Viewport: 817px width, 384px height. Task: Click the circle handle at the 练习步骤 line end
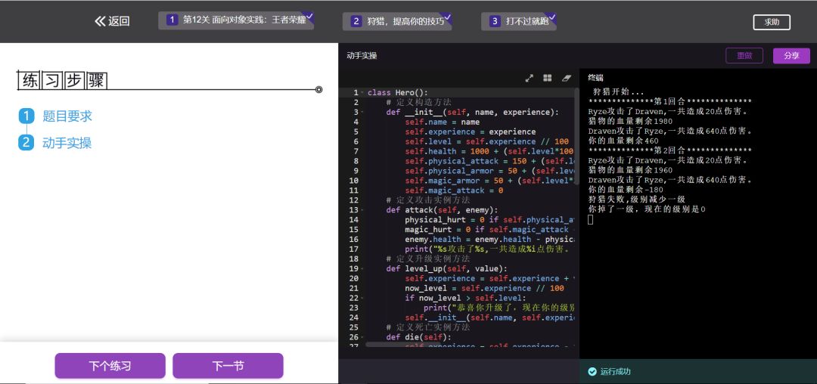coord(319,89)
